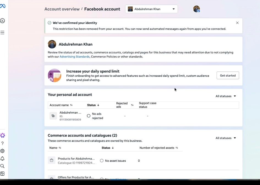Image resolution: width=260 pixels, height=185 pixels.
Task: Select the No ads rejected status circle
Action: click(89, 116)
